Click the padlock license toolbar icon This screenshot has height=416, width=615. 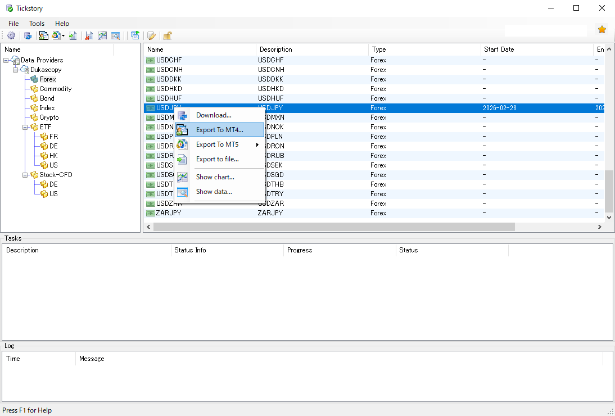click(x=168, y=35)
